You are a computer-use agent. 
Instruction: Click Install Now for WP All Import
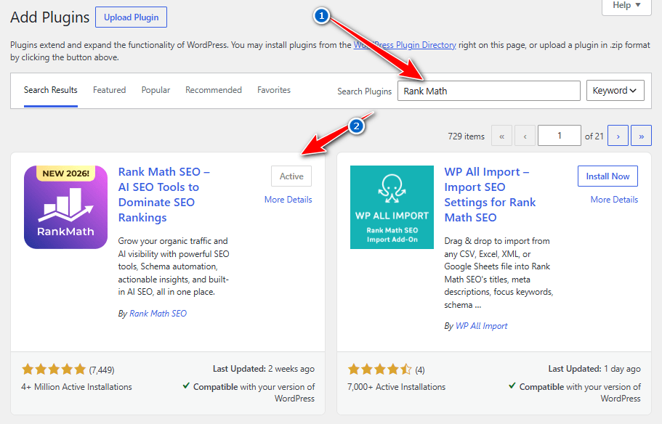click(607, 176)
